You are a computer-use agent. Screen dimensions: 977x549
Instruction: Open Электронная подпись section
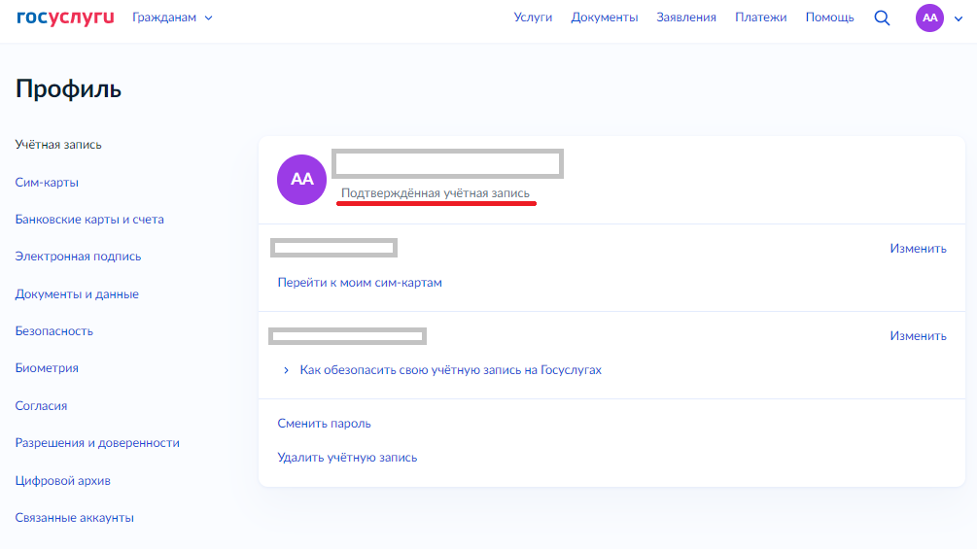pos(78,257)
